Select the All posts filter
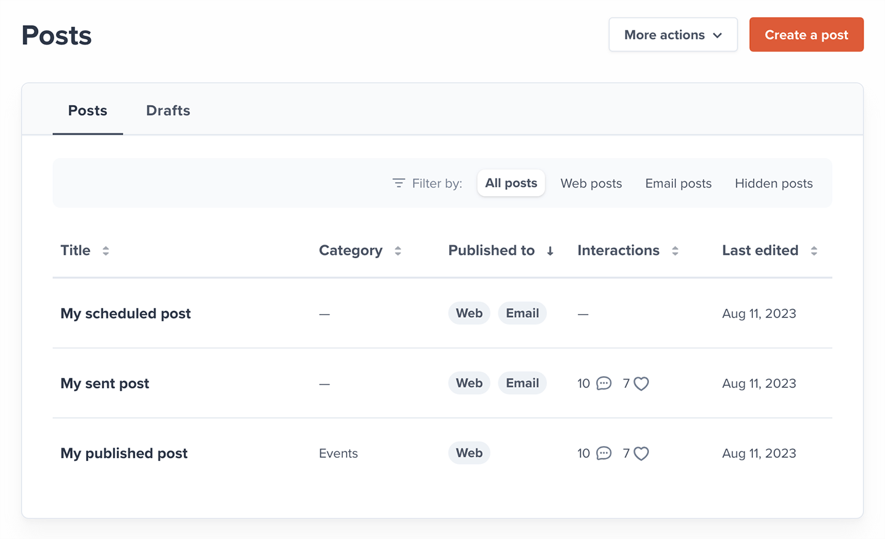 pyautogui.click(x=511, y=183)
